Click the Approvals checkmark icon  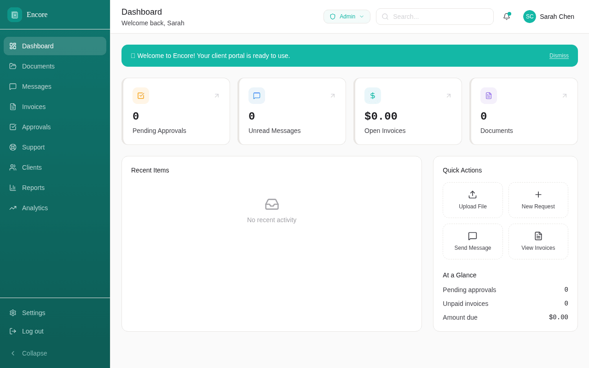(x=12, y=127)
